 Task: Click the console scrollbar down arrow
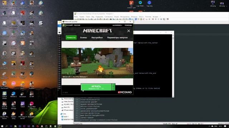point(173,96)
